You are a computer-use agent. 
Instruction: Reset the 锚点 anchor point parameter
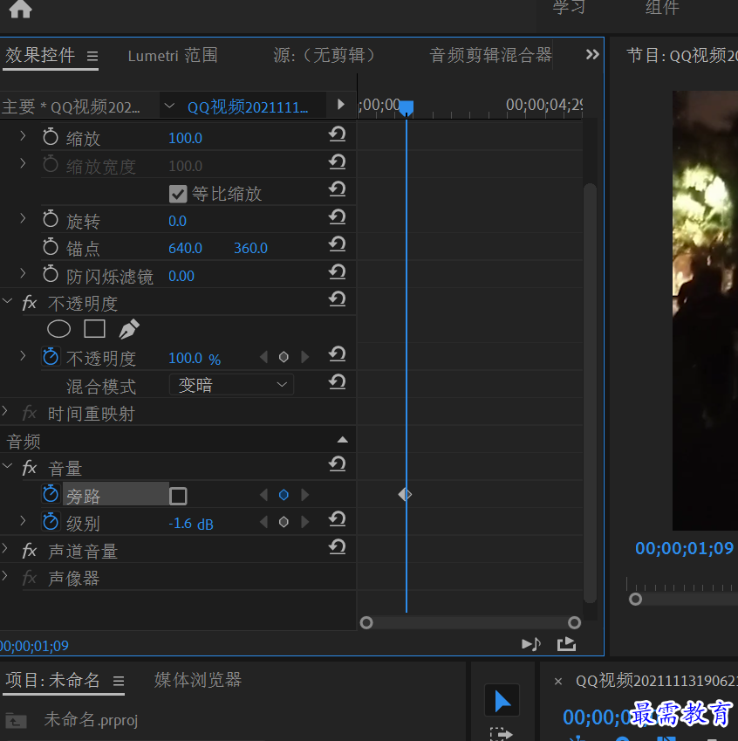pos(338,244)
